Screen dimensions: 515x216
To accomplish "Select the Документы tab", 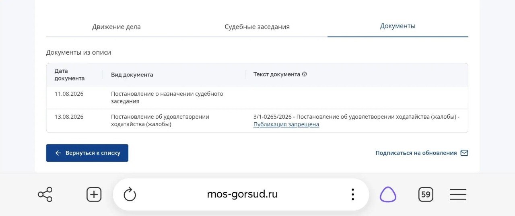I will click(x=398, y=26).
